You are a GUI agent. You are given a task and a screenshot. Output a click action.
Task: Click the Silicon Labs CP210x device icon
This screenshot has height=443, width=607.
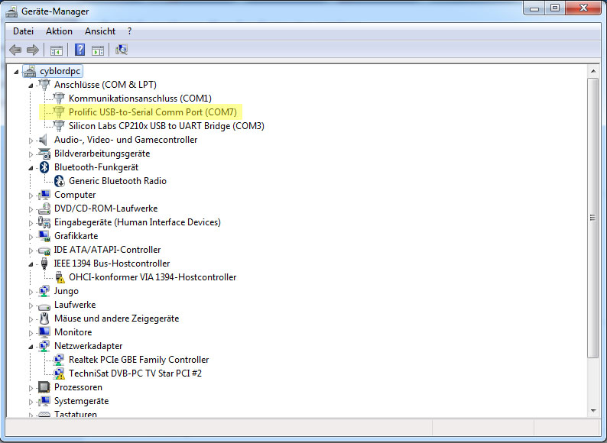coord(58,126)
